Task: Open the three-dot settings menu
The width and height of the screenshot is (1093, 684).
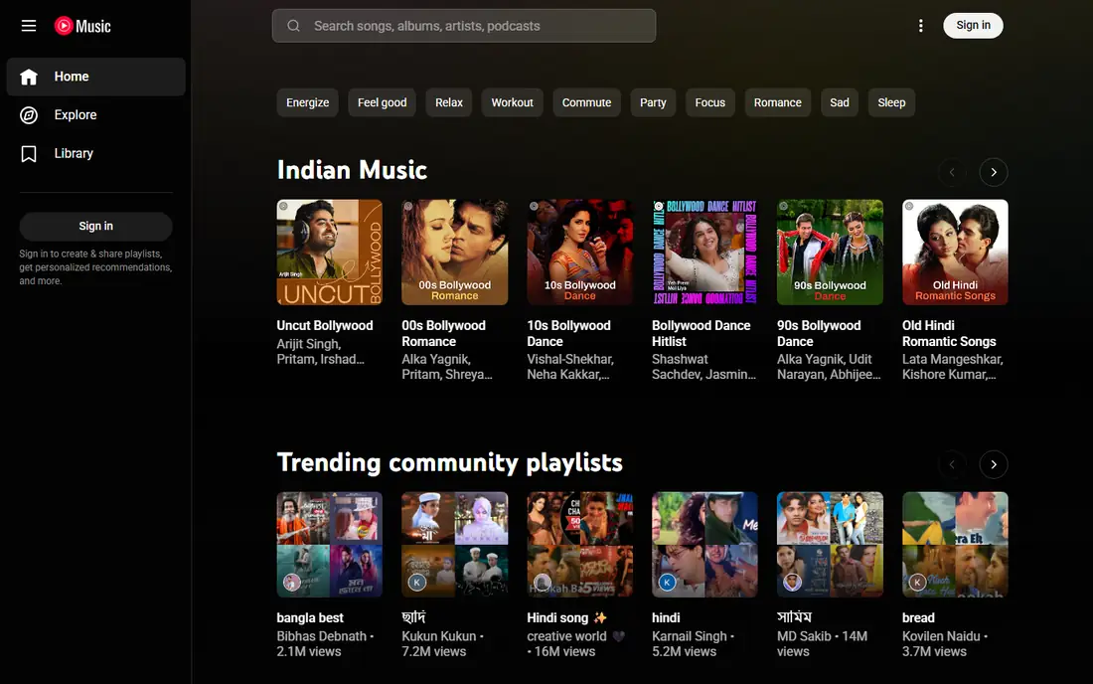Action: point(921,26)
